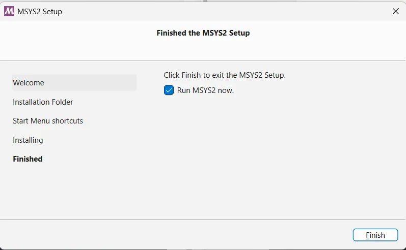
Task: Go to the Installing step
Action: [x=28, y=140]
